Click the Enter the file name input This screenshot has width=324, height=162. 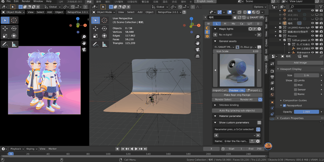tap(236, 141)
